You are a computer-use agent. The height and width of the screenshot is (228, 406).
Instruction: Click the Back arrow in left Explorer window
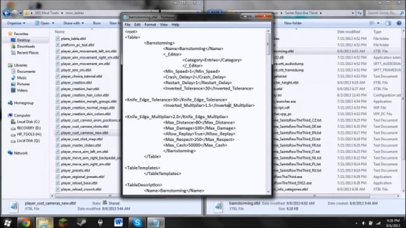6,13
